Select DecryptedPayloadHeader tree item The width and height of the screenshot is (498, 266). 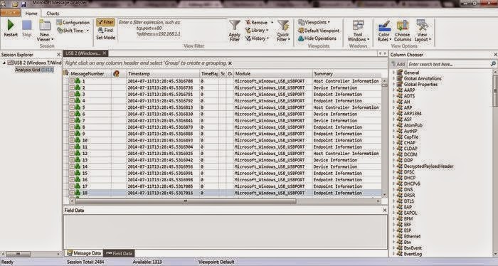point(428,166)
